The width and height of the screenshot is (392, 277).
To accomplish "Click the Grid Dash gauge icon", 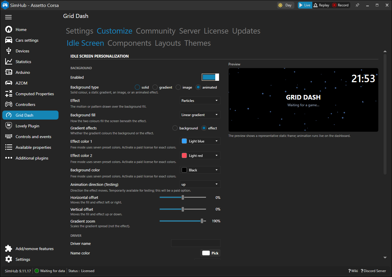I will tap(9, 115).
